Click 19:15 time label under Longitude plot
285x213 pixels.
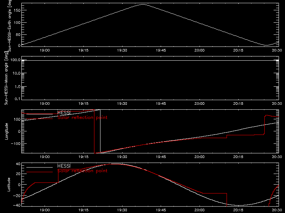[x=83, y=157]
